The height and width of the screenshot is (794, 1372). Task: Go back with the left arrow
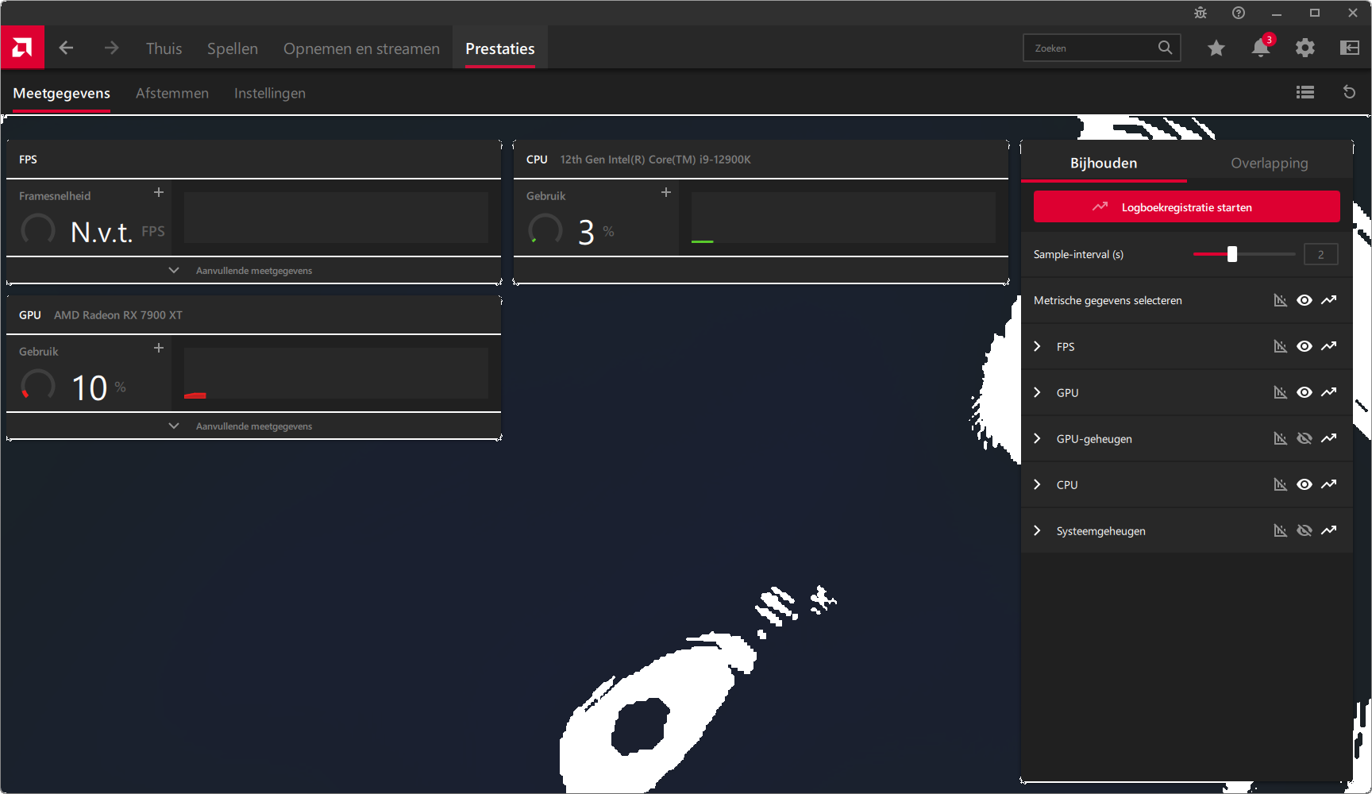[x=66, y=48]
